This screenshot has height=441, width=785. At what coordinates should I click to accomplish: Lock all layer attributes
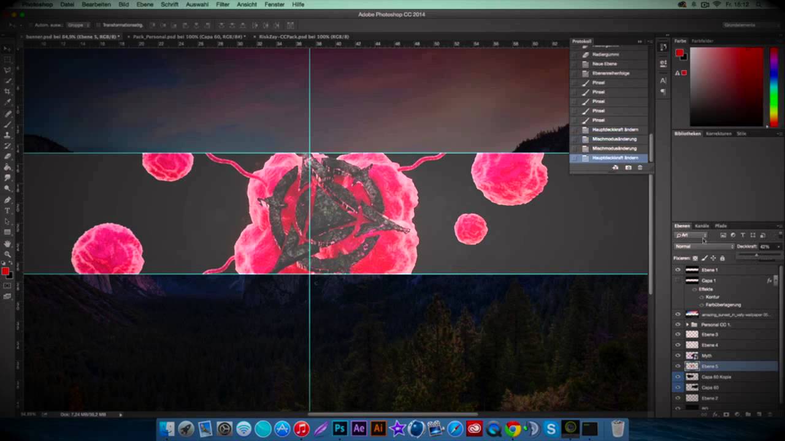pyautogui.click(x=722, y=258)
